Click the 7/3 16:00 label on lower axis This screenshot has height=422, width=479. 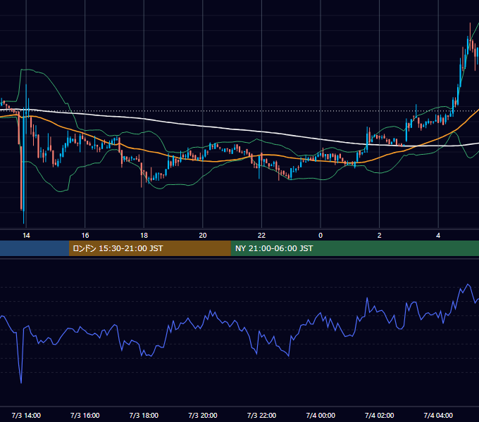click(85, 415)
